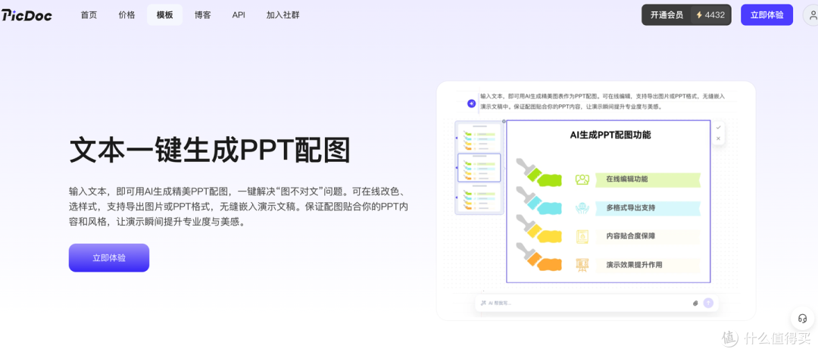Confirm with the checkmark icon in preview
This screenshot has height=355, width=818.
point(718,127)
